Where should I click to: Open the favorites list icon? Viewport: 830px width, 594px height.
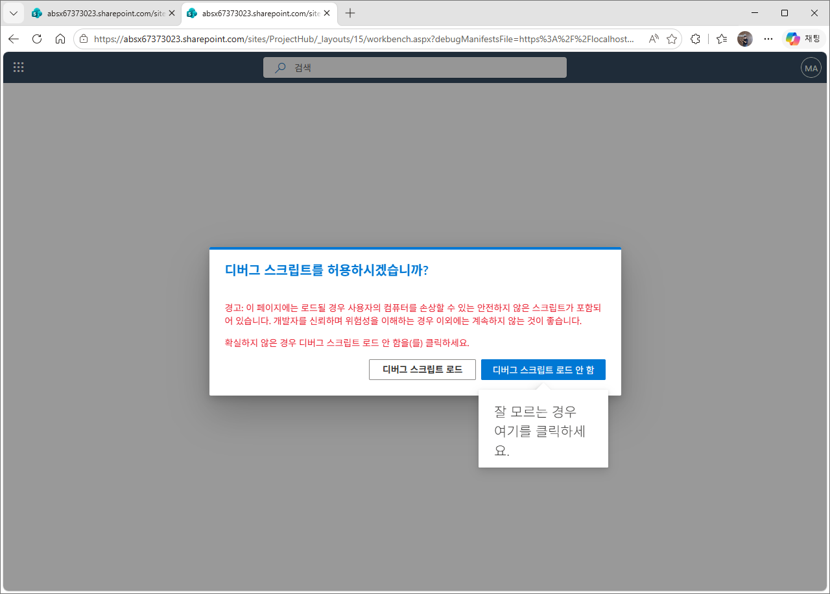click(722, 39)
